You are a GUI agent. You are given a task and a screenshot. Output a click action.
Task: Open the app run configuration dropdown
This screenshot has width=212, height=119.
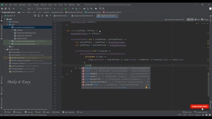pos(29,9)
